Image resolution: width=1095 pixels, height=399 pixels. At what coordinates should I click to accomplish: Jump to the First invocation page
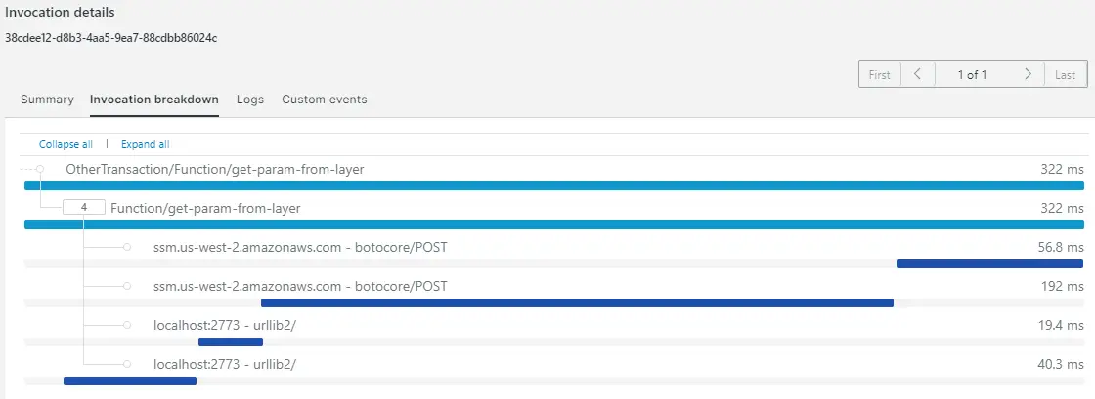(x=880, y=74)
